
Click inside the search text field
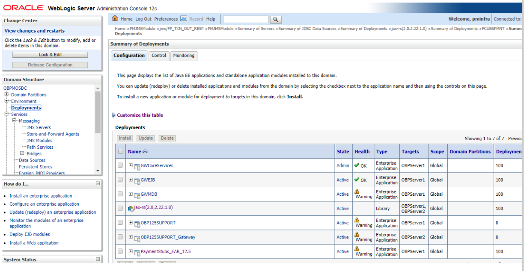(x=246, y=19)
